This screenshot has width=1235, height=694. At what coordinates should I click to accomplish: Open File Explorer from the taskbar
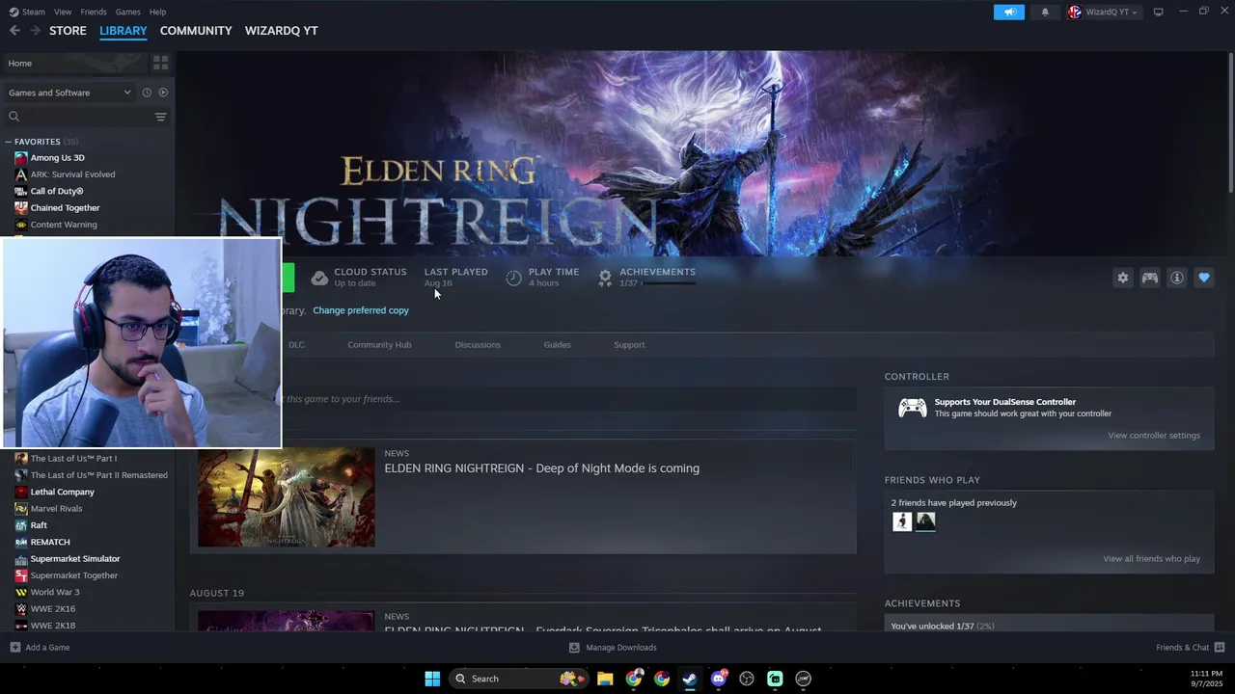click(x=605, y=679)
